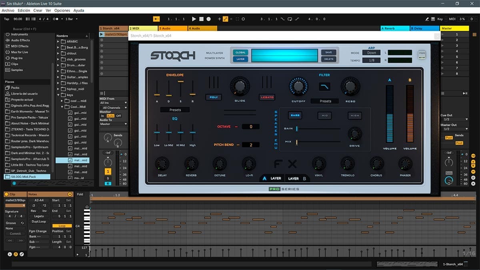
Task: Show the Notes box in Clip view
Action: tap(16, 254)
